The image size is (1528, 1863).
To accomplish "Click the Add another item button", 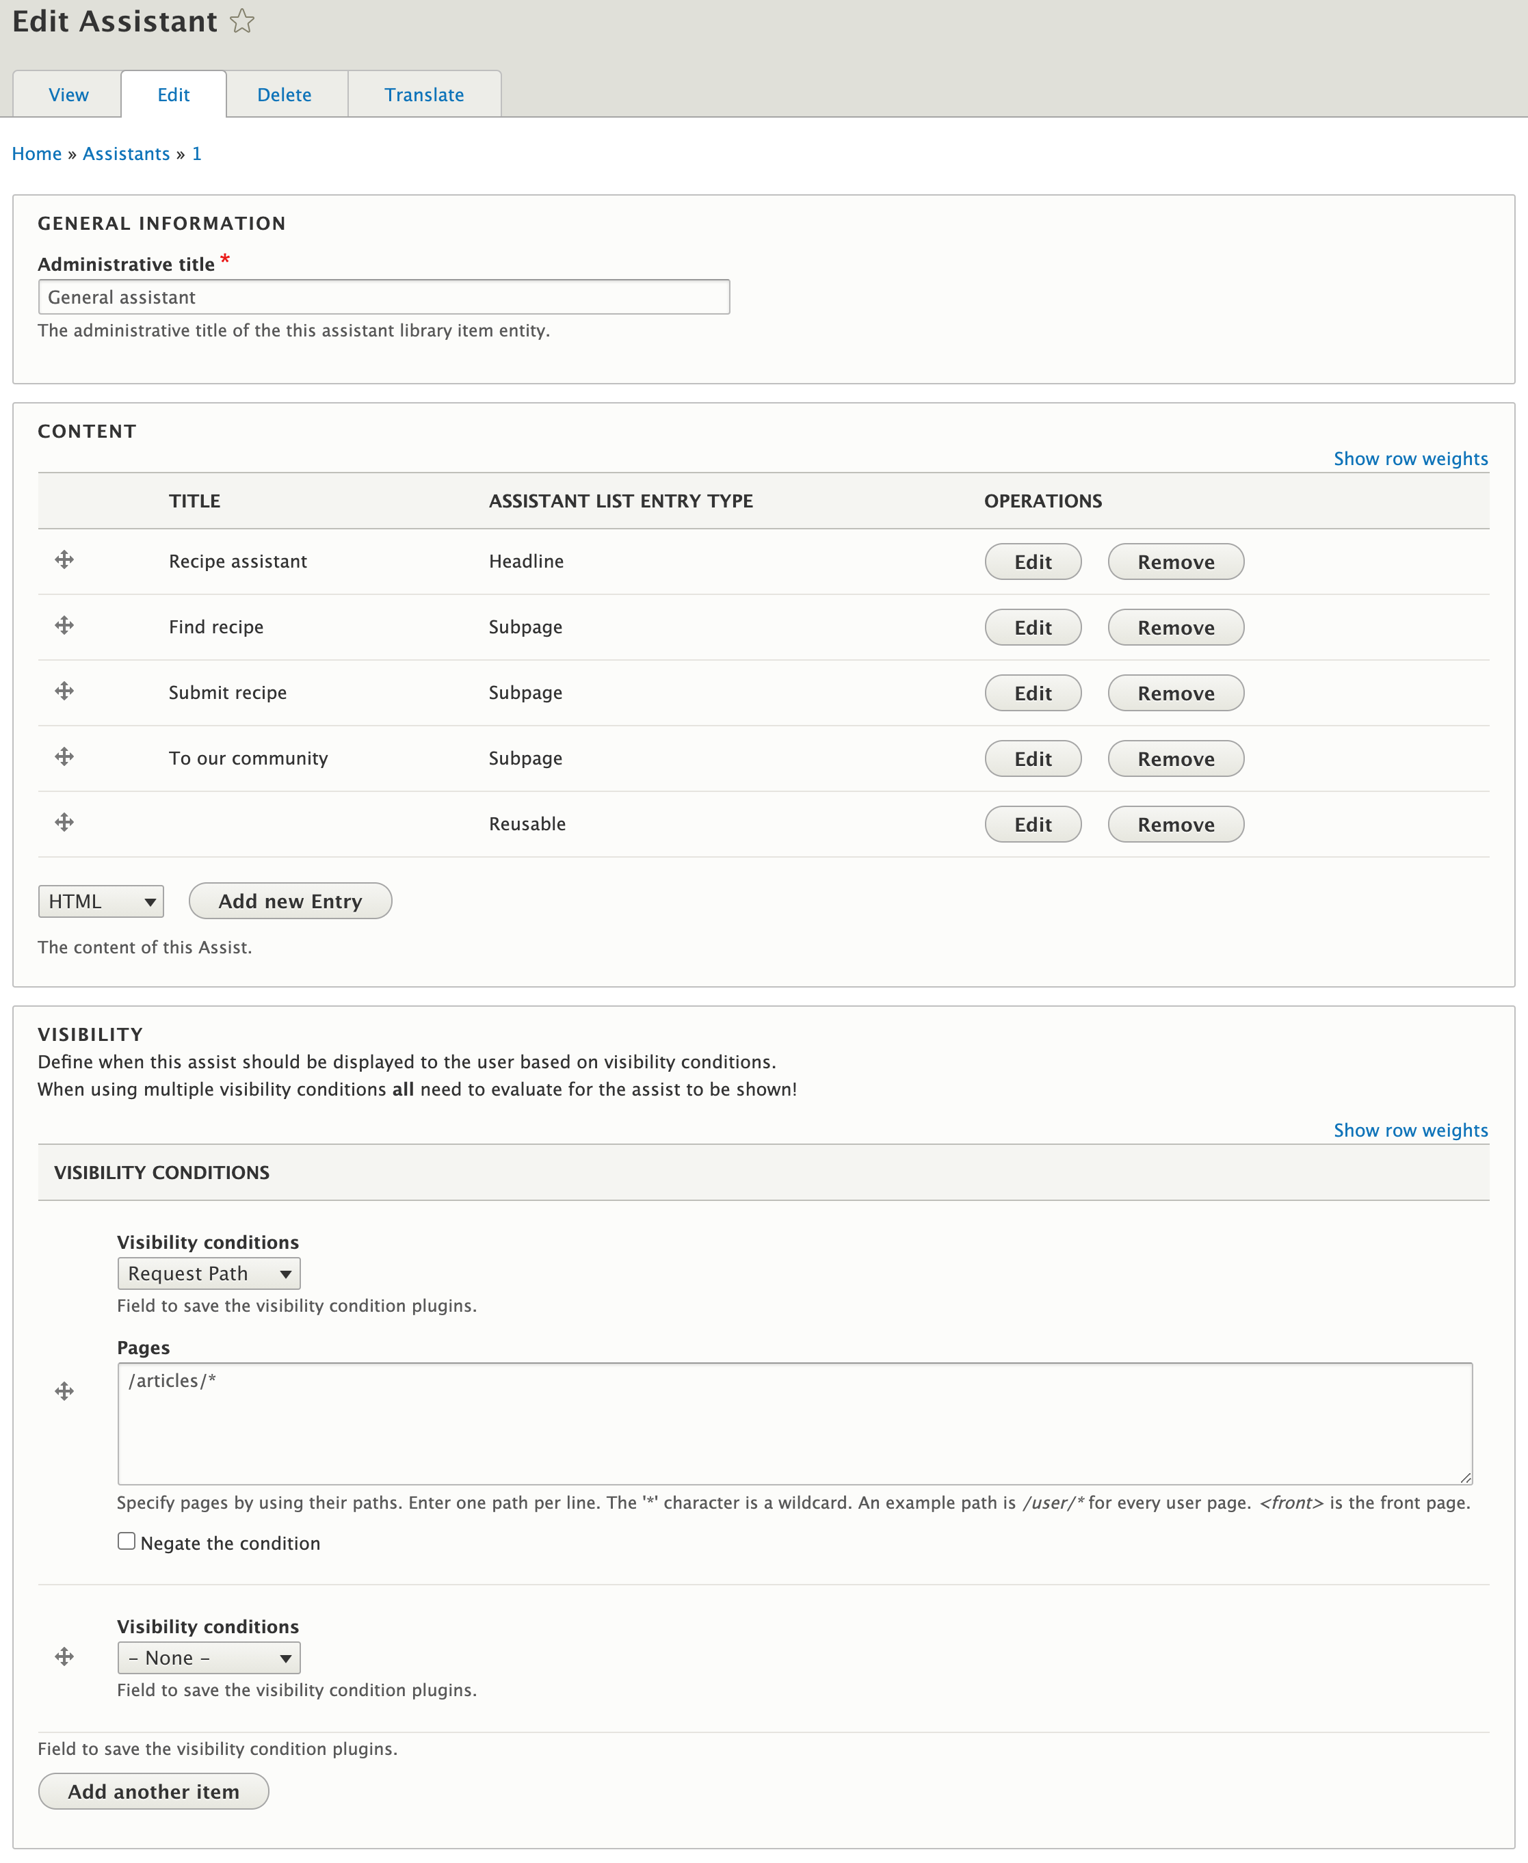I will [x=153, y=1792].
